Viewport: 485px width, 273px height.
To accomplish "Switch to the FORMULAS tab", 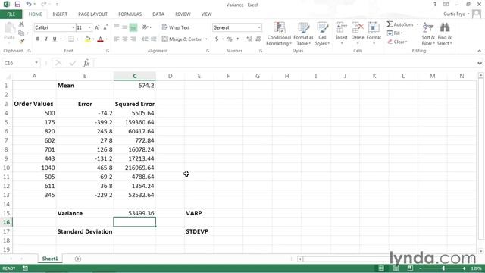I will pos(130,14).
